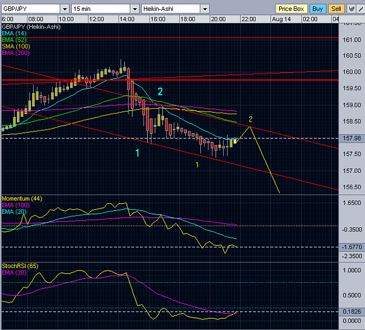Click the orange Sell button
The height and width of the screenshot is (330, 365).
tap(336, 9)
